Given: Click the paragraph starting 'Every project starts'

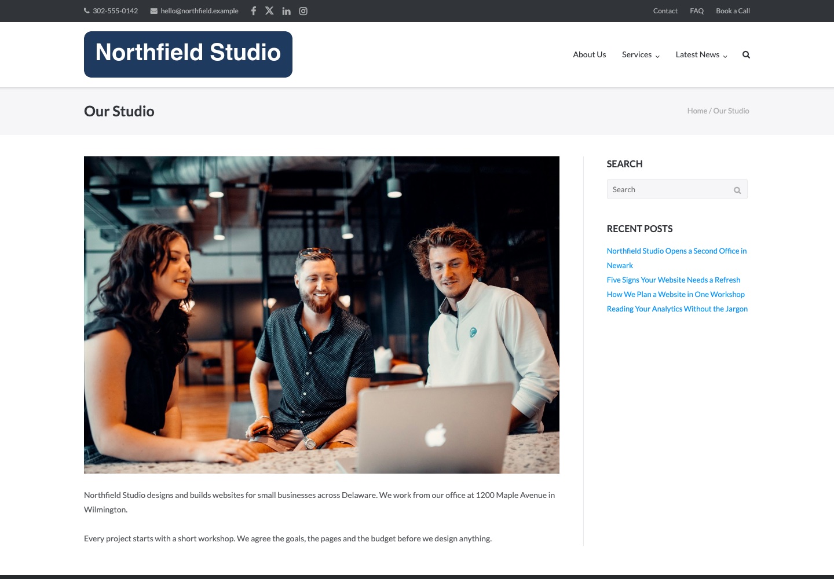Looking at the screenshot, I should click(x=288, y=538).
